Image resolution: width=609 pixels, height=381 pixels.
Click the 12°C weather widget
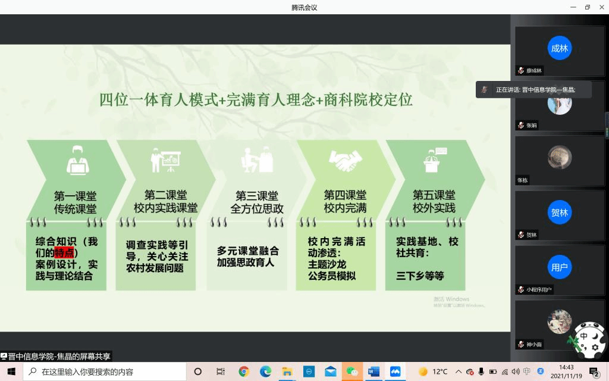point(434,371)
